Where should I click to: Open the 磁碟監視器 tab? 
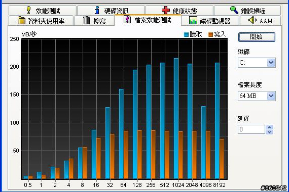click(210, 20)
